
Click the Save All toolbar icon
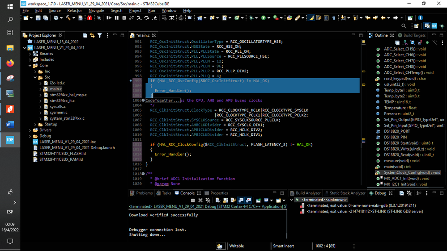(x=45, y=18)
